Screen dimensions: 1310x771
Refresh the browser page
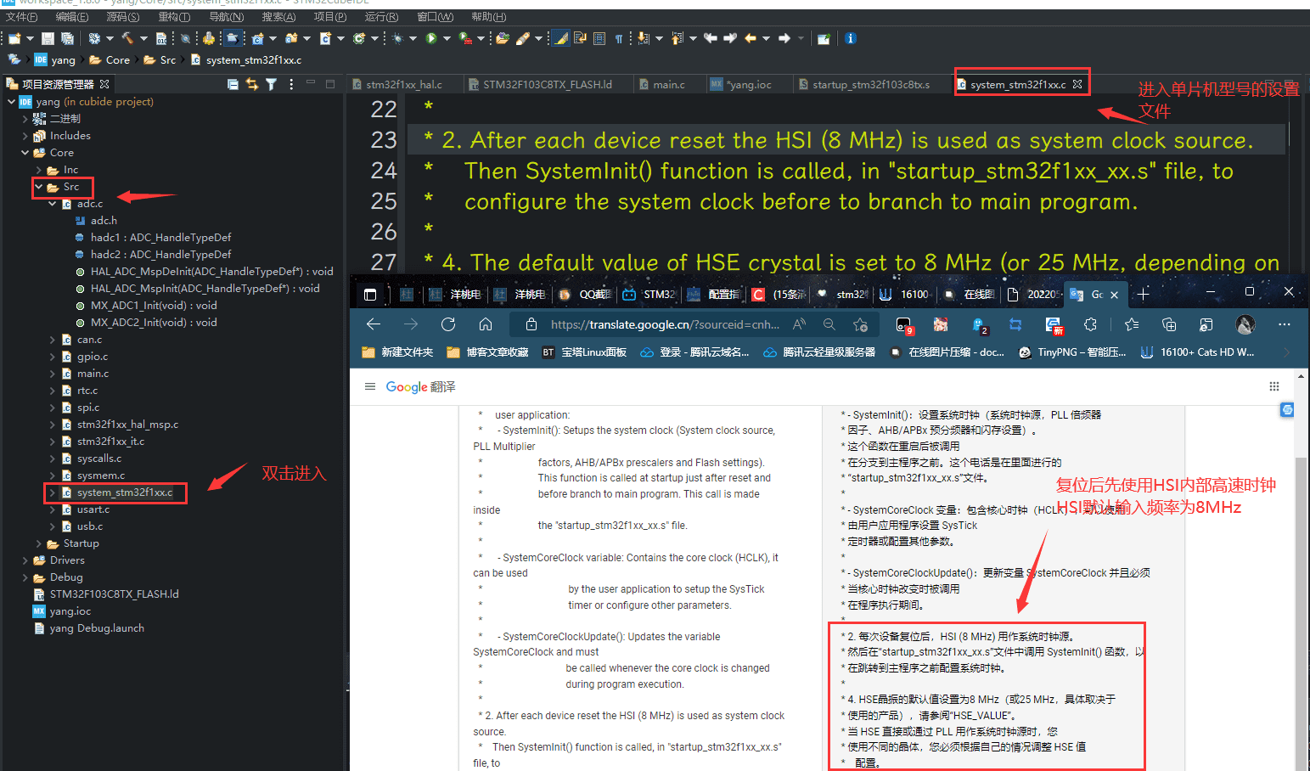[448, 324]
